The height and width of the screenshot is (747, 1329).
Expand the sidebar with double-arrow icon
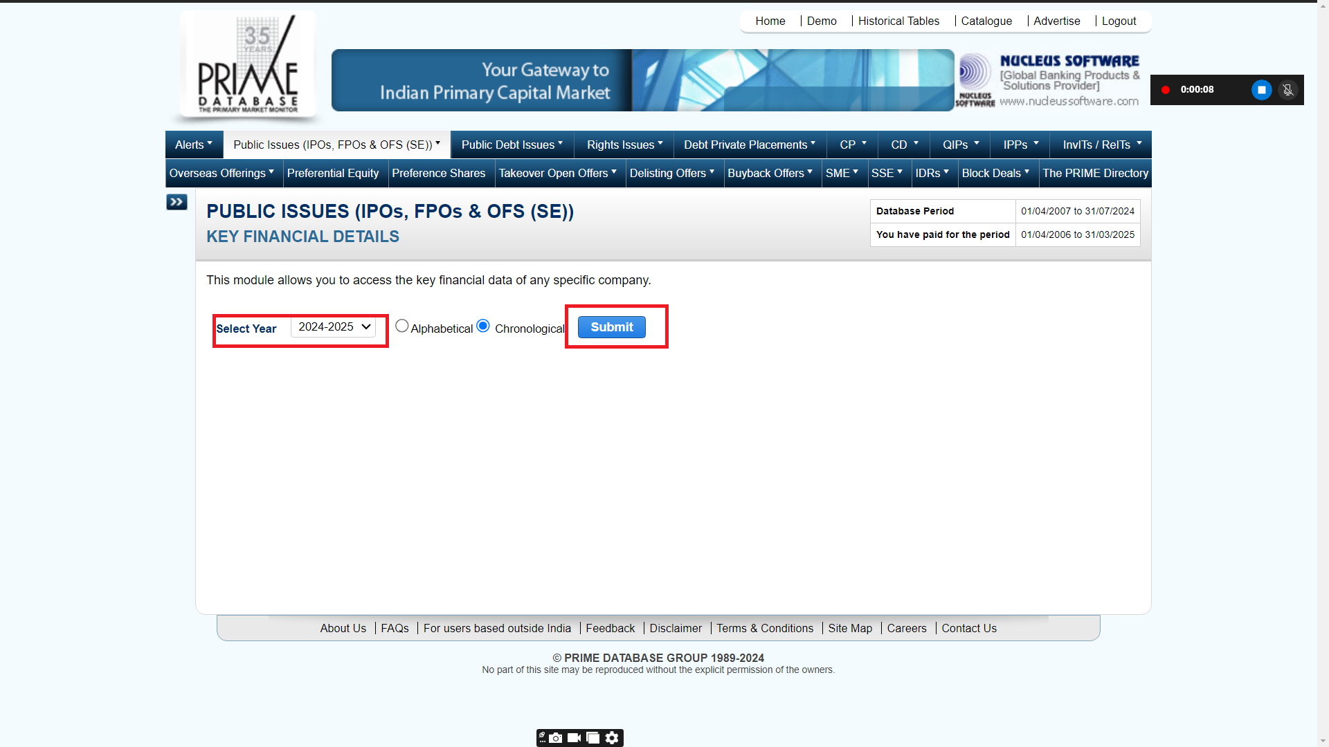pyautogui.click(x=177, y=202)
